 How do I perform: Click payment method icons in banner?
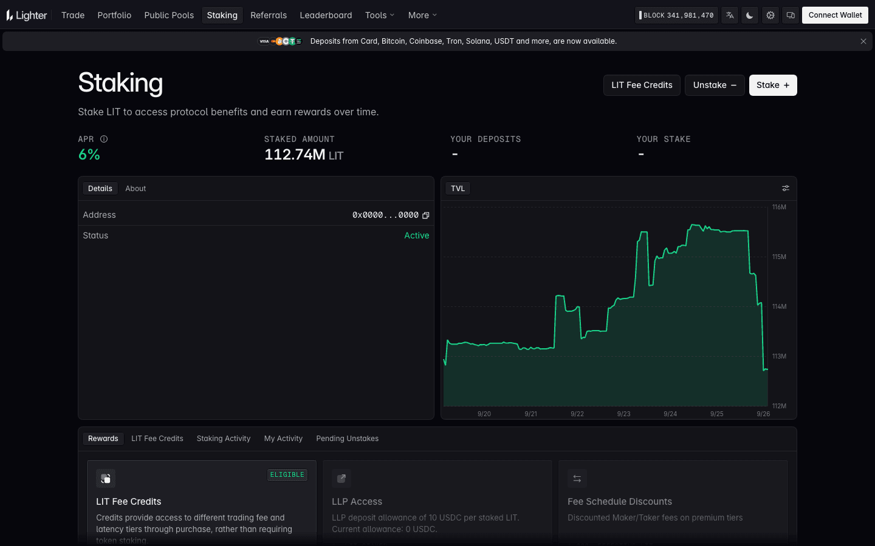pyautogui.click(x=280, y=41)
